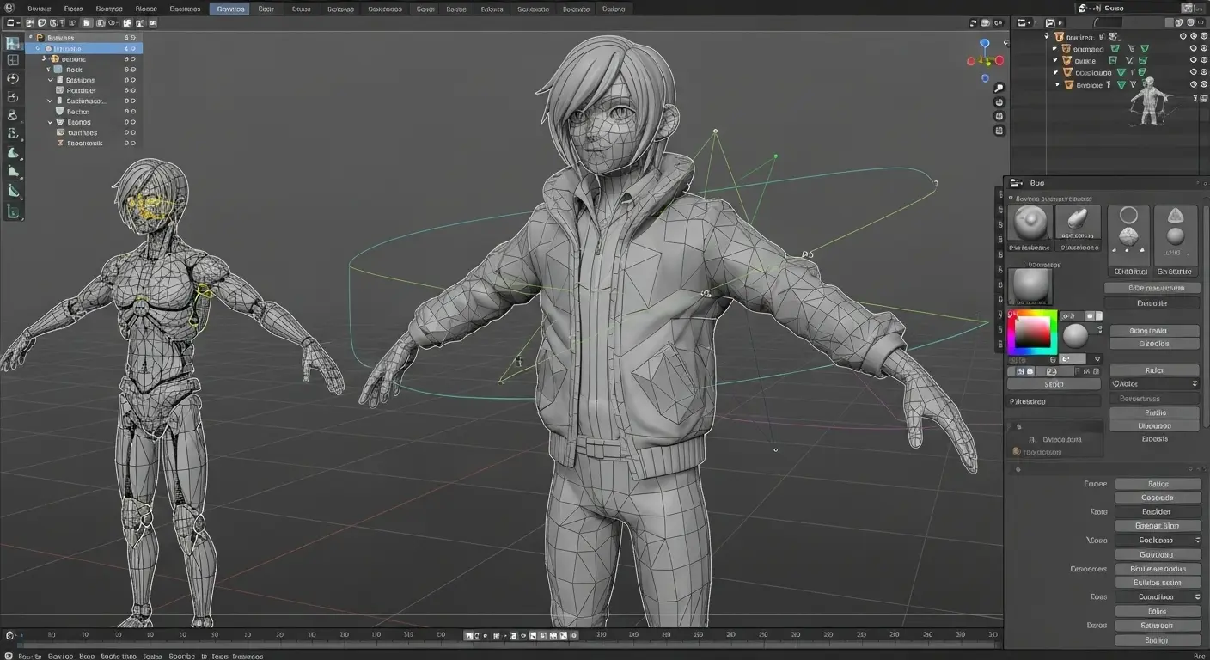The image size is (1210, 660).
Task: Collapse the Bones group in the left outliner tree
Action: click(x=50, y=122)
